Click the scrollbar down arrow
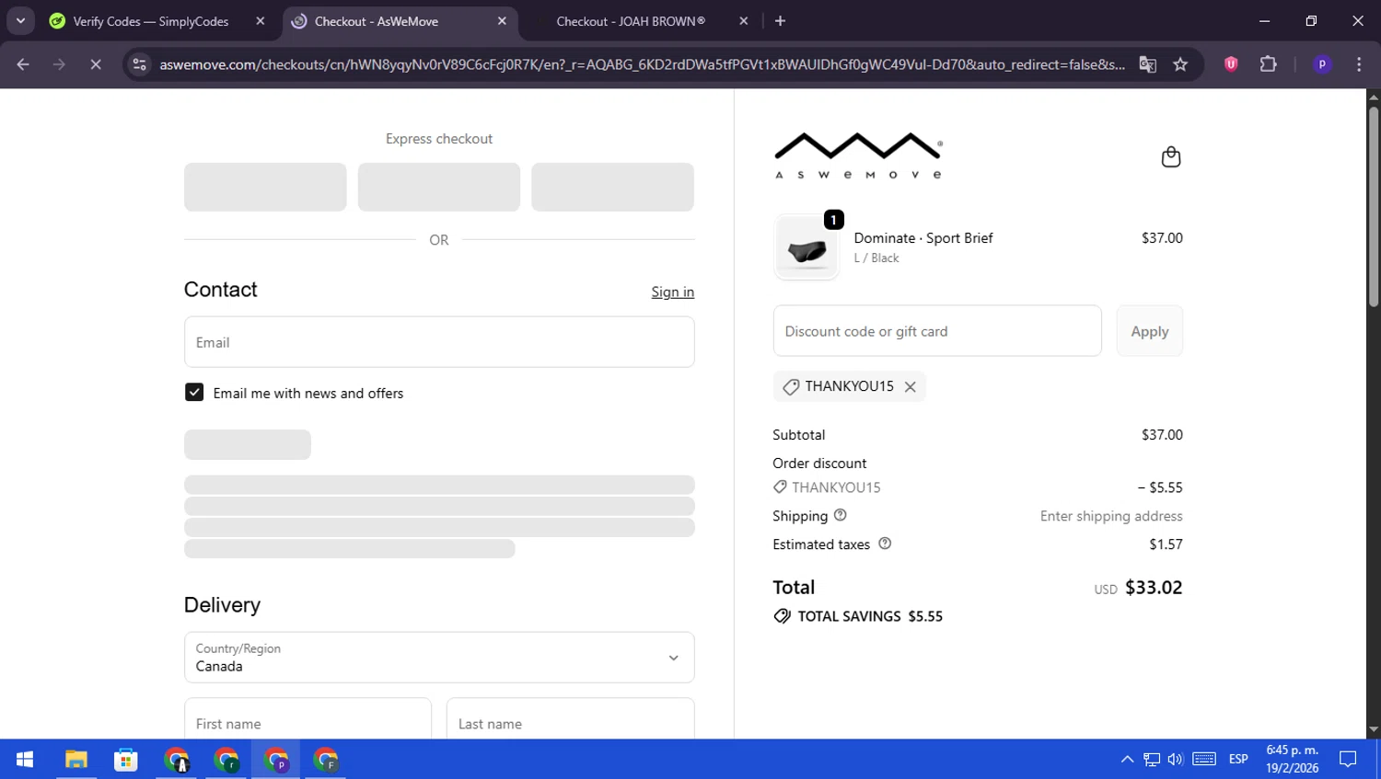This screenshot has width=1381, height=779. click(1374, 729)
